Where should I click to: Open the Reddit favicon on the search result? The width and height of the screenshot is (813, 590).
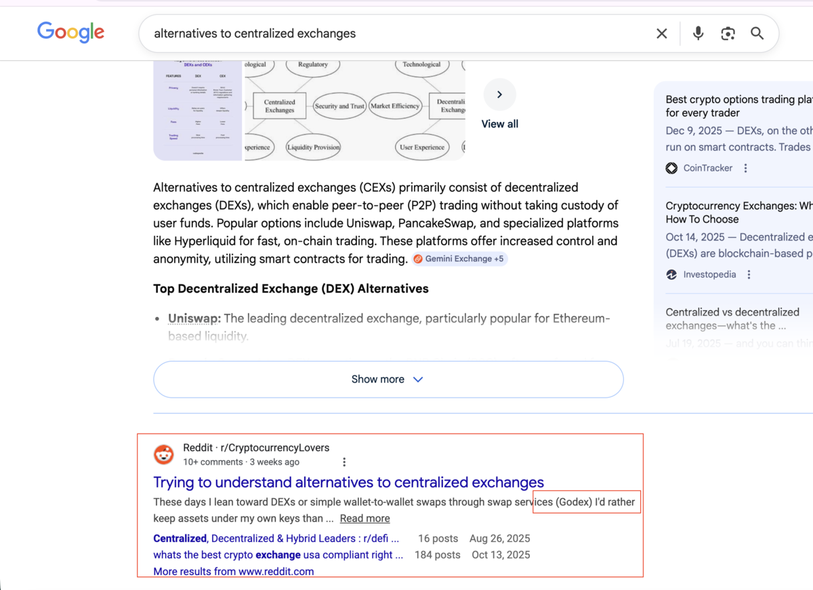click(164, 455)
